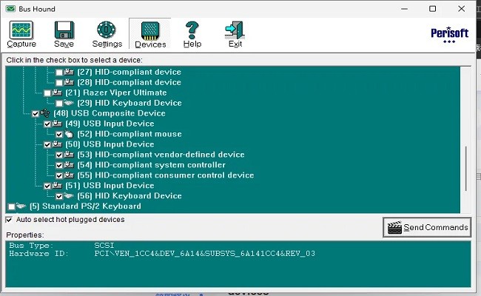Click the mouse icon beside HID-compliant mouse

[69, 134]
